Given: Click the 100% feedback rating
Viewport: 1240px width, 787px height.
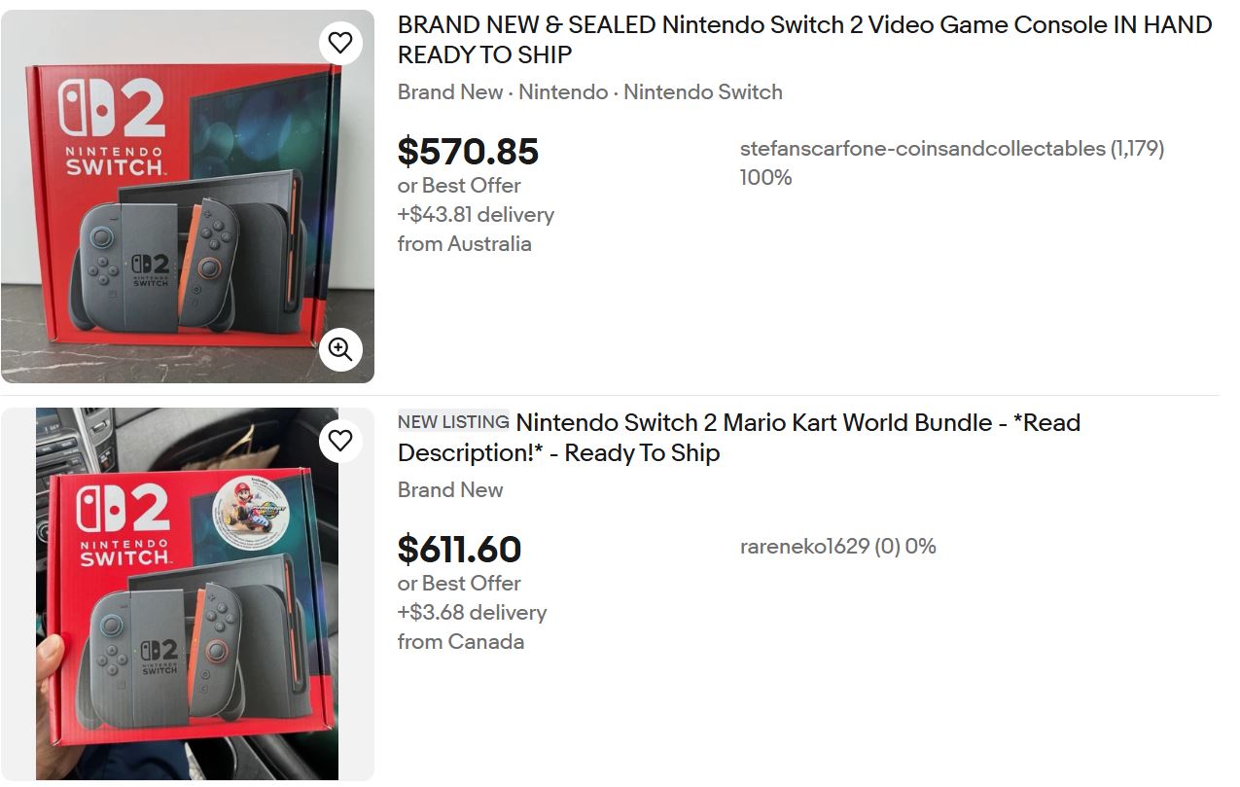Looking at the screenshot, I should tap(765, 178).
